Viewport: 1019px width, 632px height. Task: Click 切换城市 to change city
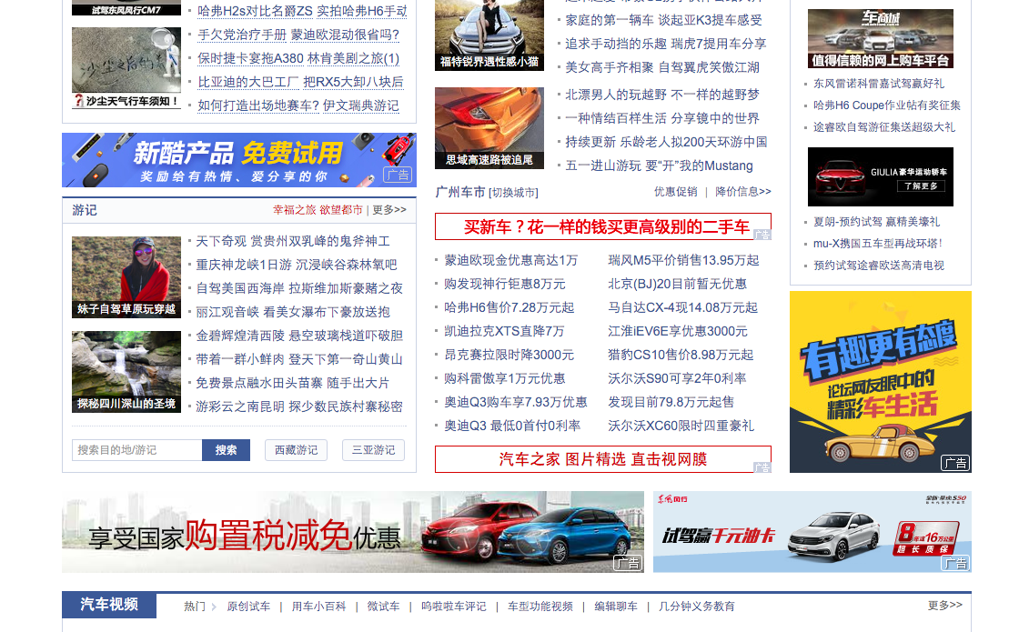(513, 193)
